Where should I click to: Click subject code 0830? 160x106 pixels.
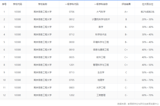coord(72,42)
